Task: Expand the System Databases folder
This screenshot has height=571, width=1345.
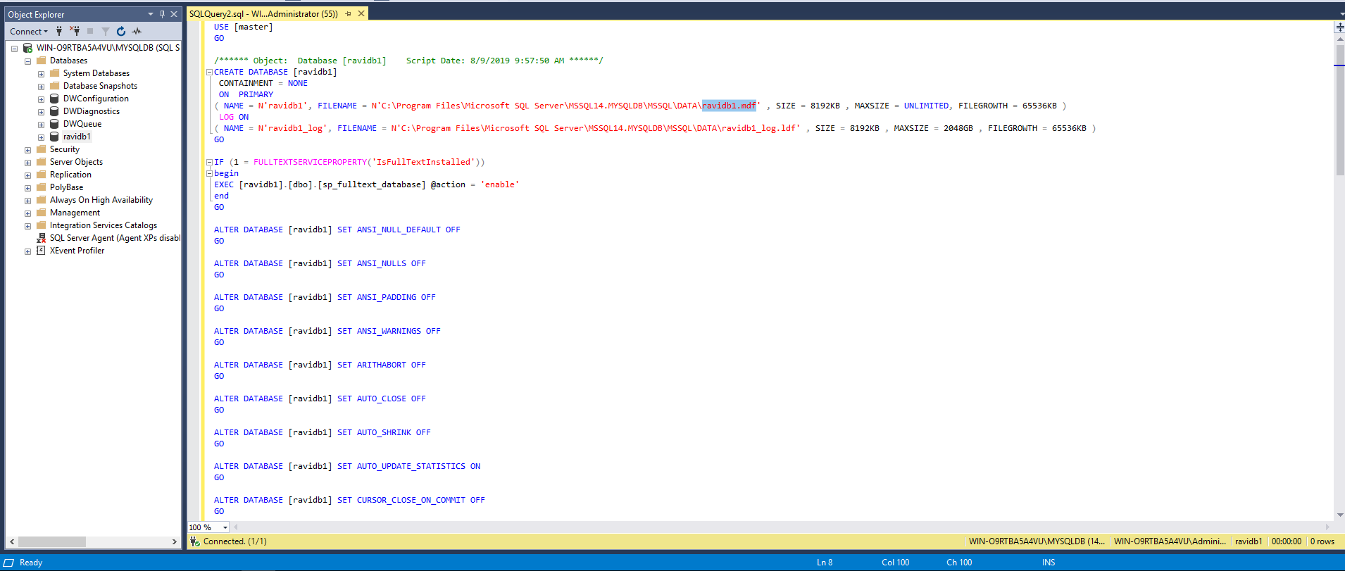Action: click(41, 74)
